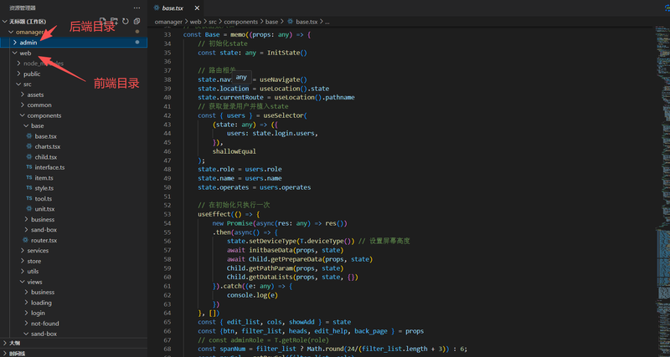Expand the outline (大纲) panel section
Image resolution: width=670 pixels, height=357 pixels.
(x=16, y=343)
